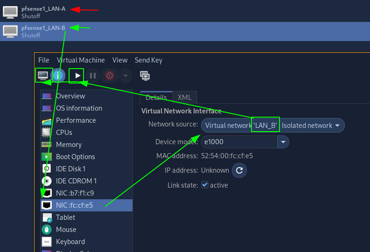Select IDE Disk 1 entry
Viewport: 370px width, 252px height.
click(x=86, y=169)
